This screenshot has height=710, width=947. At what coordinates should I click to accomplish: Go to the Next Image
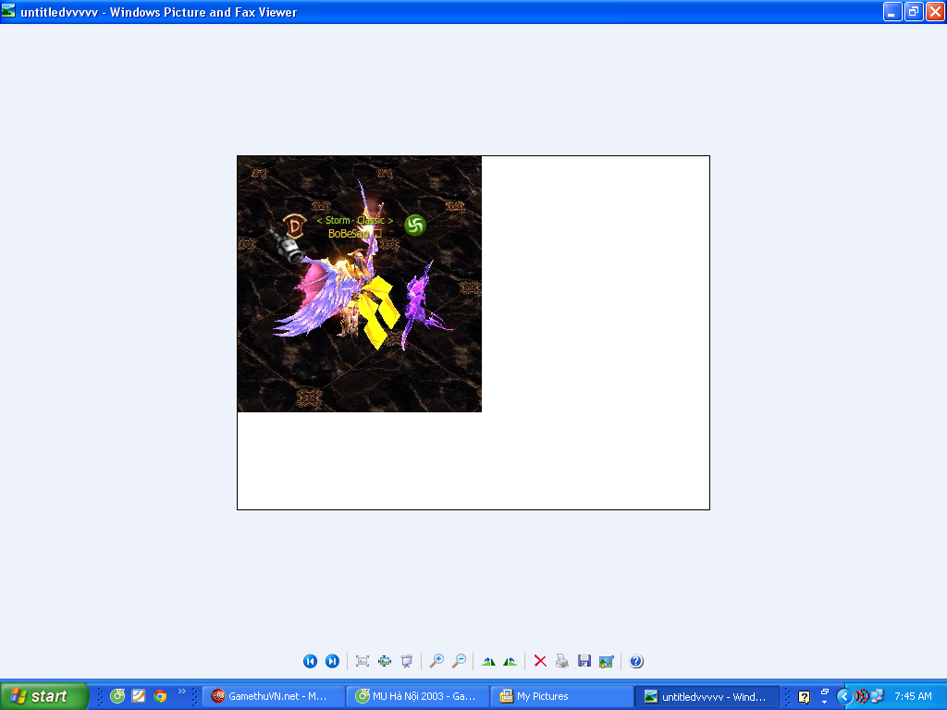click(332, 661)
